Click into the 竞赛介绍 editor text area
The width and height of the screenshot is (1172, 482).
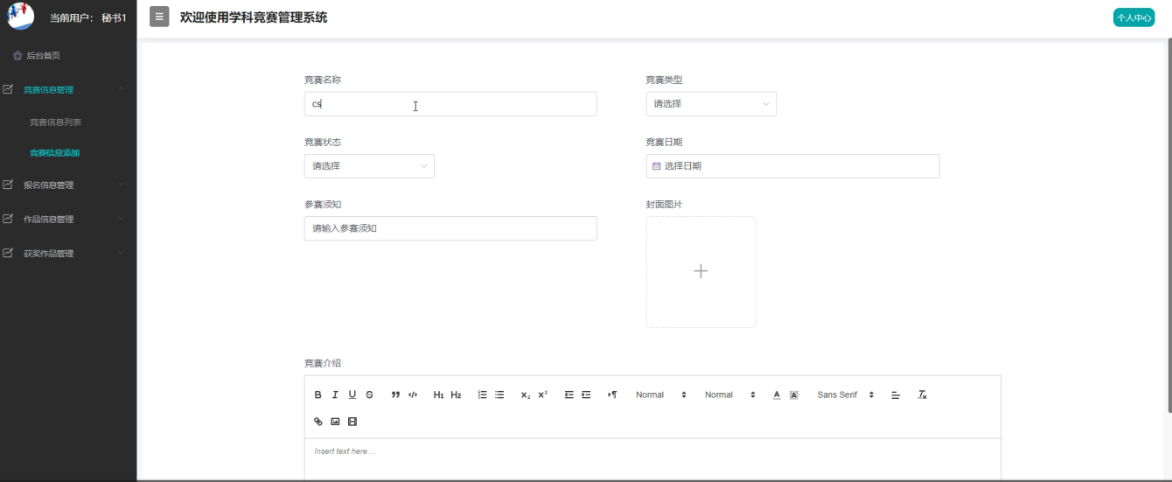(x=652, y=459)
